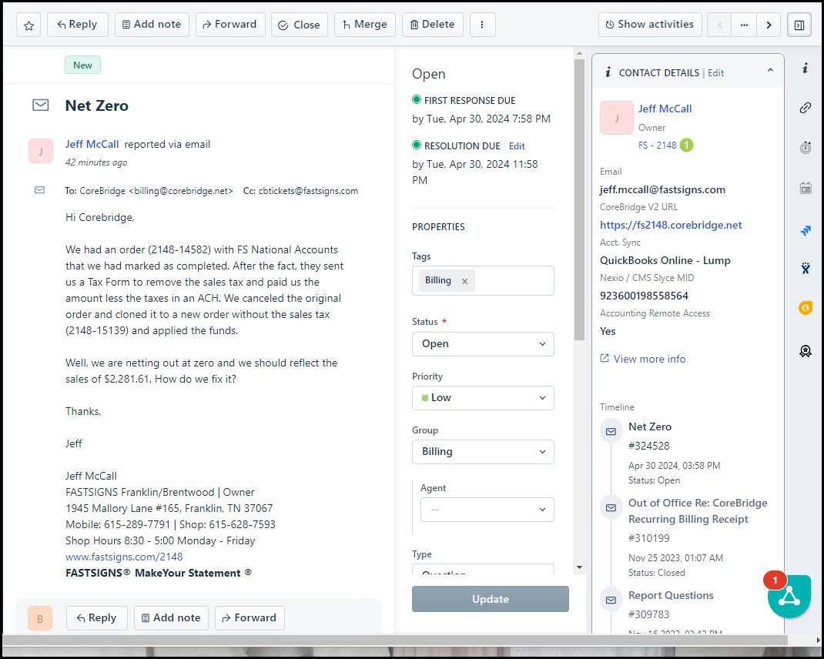The height and width of the screenshot is (659, 824).
Task: Open the yellow circular app sidebar icon
Action: (805, 308)
